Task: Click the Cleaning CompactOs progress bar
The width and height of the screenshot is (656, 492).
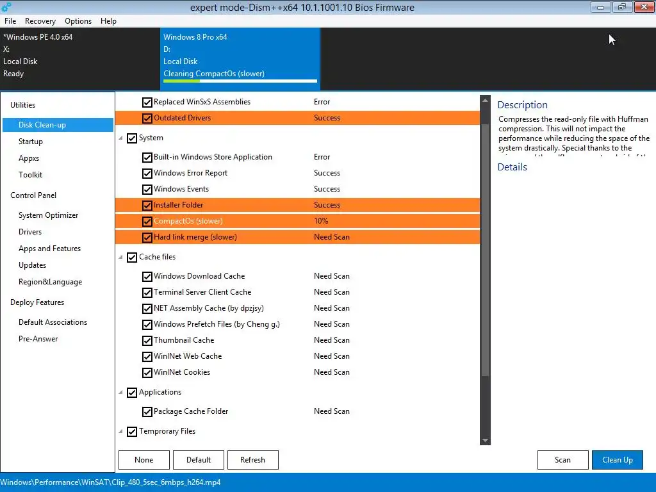Action: coord(240,81)
